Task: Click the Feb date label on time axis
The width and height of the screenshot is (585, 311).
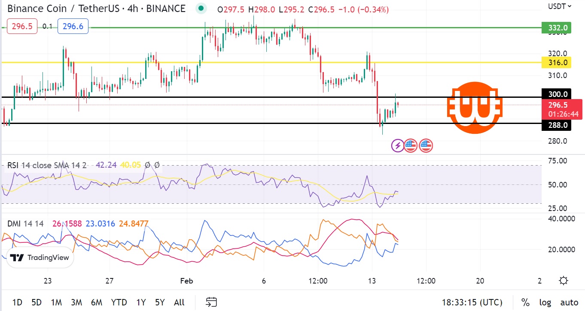Action: pos(186,281)
